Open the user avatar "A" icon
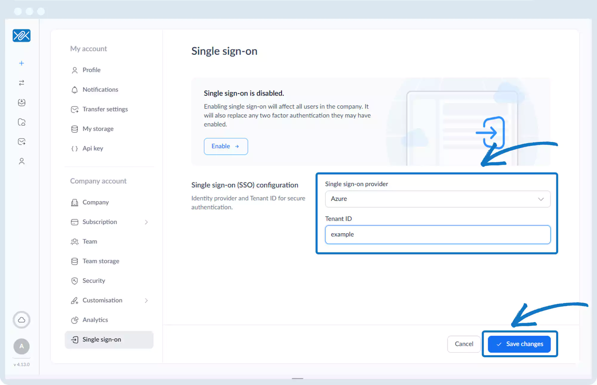The image size is (597, 385). click(21, 346)
